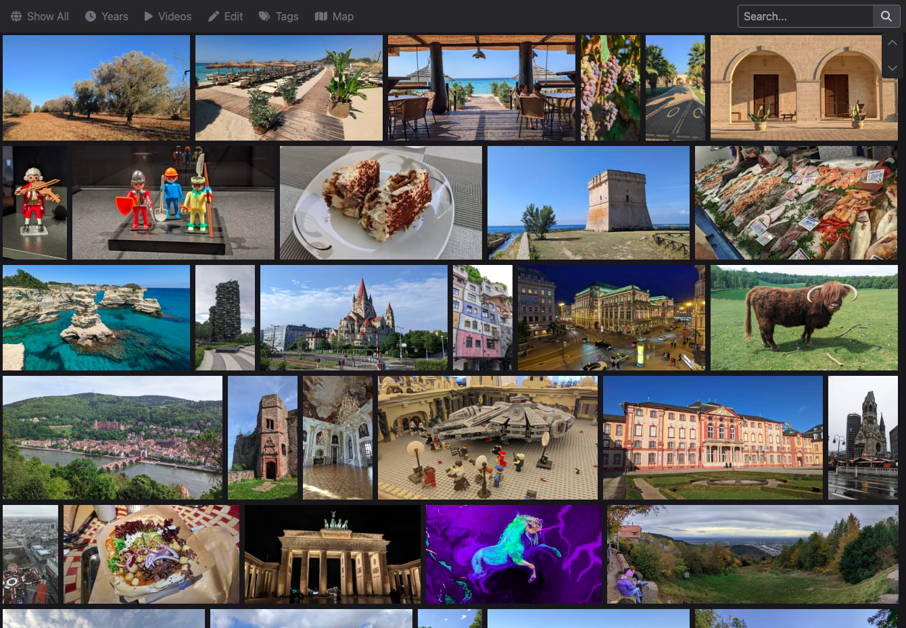The width and height of the screenshot is (906, 628).
Task: Click the down chevron below the up chevron
Action: tap(892, 68)
